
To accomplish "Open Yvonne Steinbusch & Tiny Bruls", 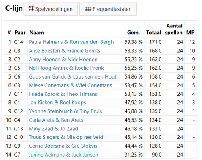I will (x=66, y=111).
